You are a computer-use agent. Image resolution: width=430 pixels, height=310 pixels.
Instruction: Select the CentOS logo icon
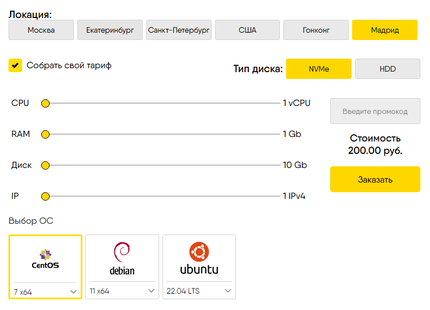click(45, 254)
